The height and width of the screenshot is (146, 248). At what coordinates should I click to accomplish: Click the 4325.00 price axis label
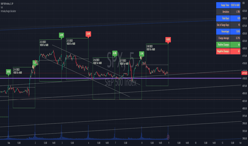pyautogui.click(x=245, y=11)
